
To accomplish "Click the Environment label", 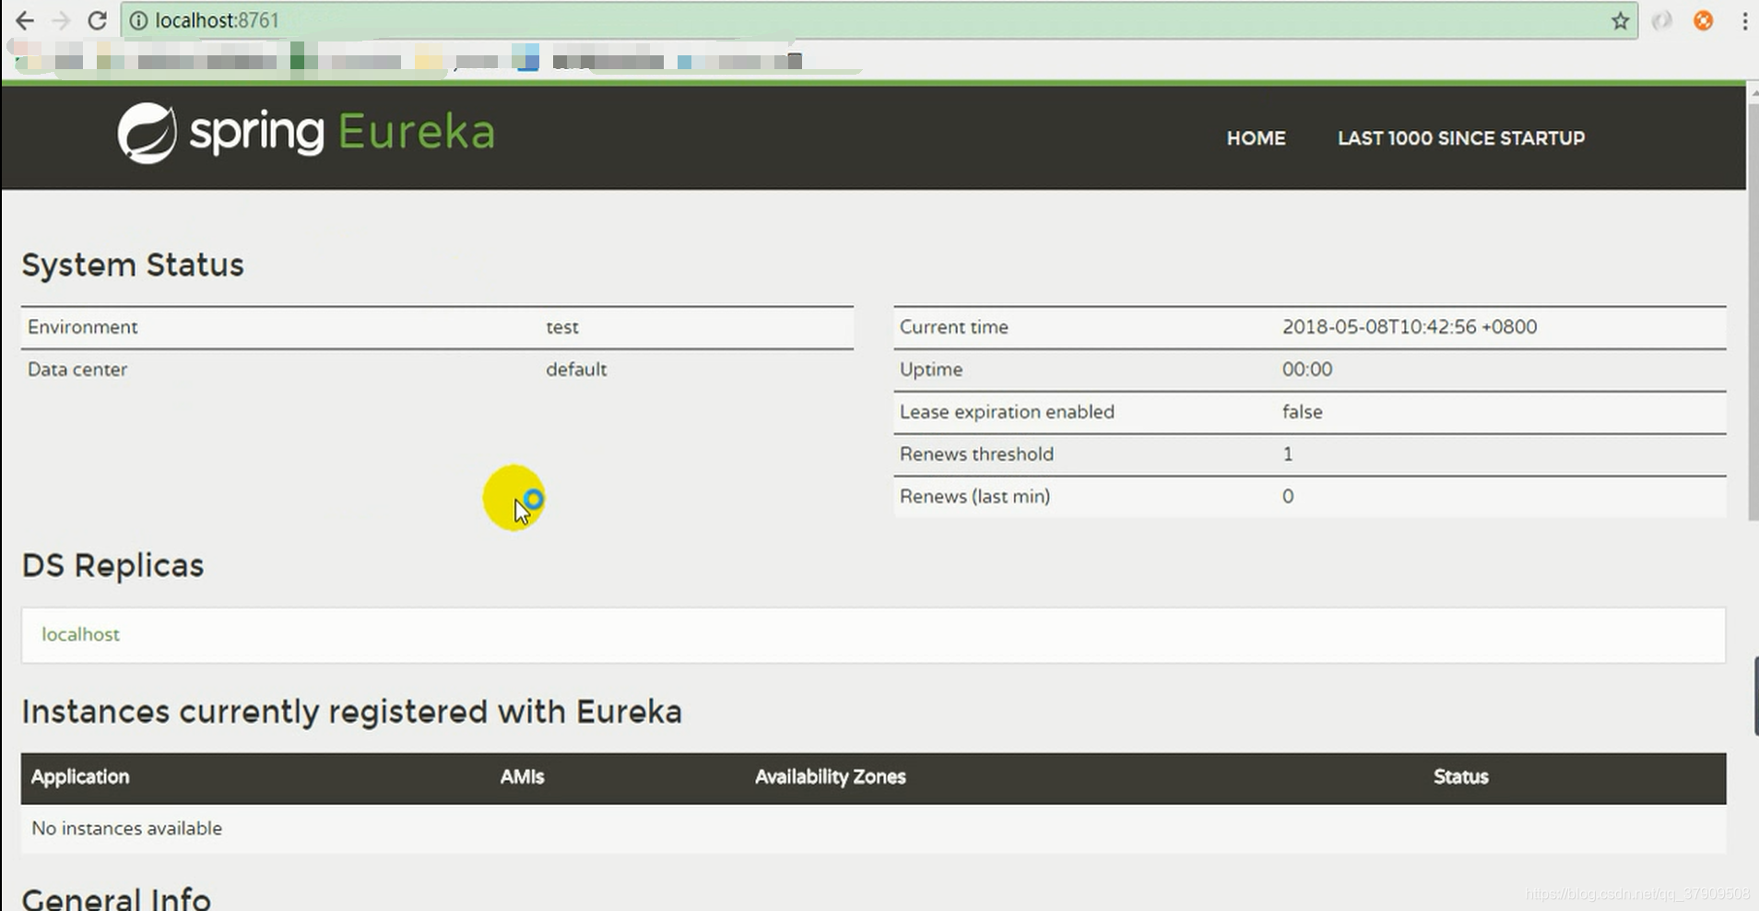I will (82, 326).
